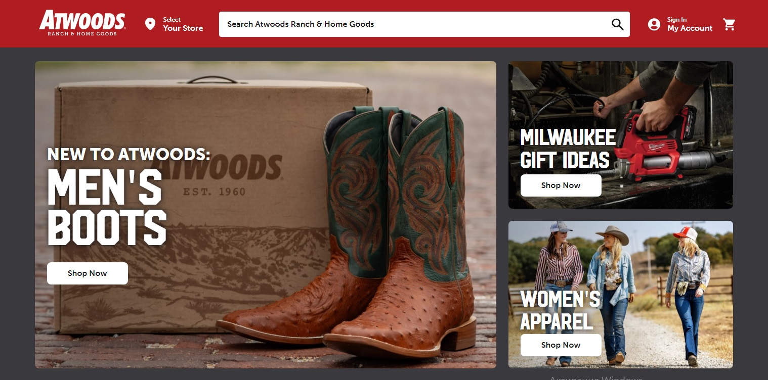
Task: Shop Now for Women's Apparel
Action: pos(561,345)
